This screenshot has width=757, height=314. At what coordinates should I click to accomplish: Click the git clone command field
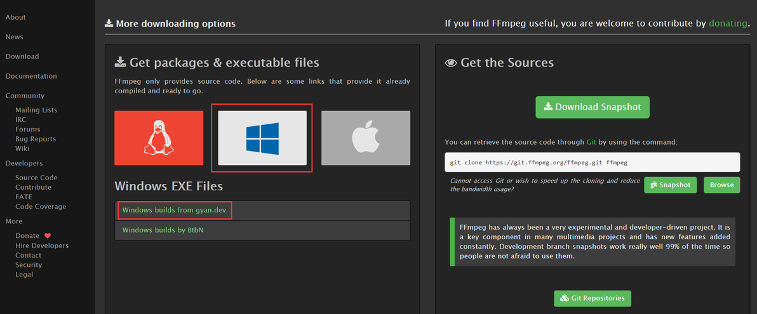pyautogui.click(x=593, y=162)
